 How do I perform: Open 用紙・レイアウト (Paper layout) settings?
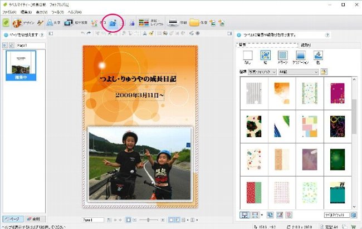point(150,23)
